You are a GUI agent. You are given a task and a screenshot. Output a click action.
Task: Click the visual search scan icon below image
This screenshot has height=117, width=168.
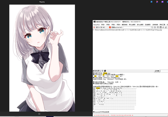click(39, 114)
